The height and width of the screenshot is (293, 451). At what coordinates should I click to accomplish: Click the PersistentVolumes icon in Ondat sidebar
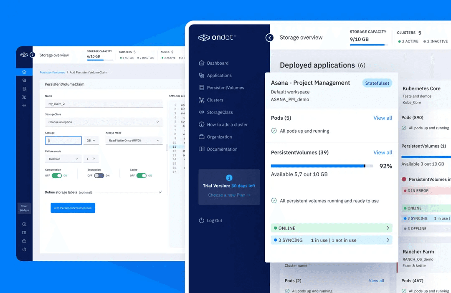[201, 88]
